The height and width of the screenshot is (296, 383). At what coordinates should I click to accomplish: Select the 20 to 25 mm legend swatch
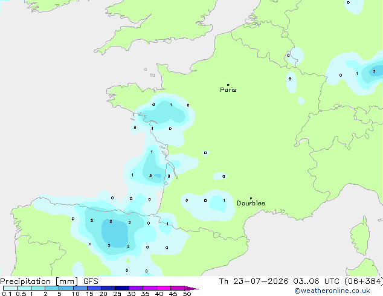point(108,288)
